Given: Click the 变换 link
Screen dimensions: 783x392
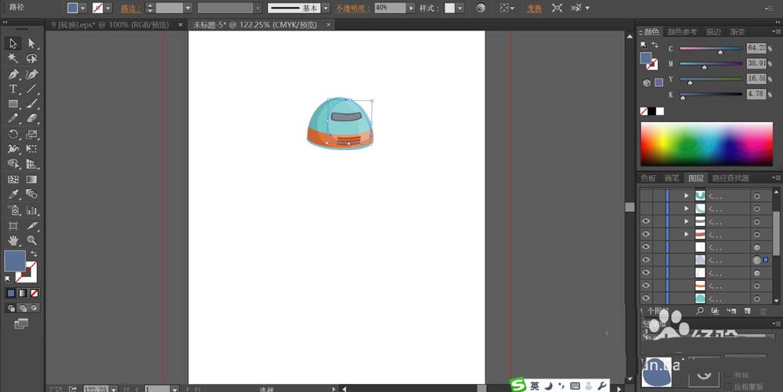Looking at the screenshot, I should point(534,9).
